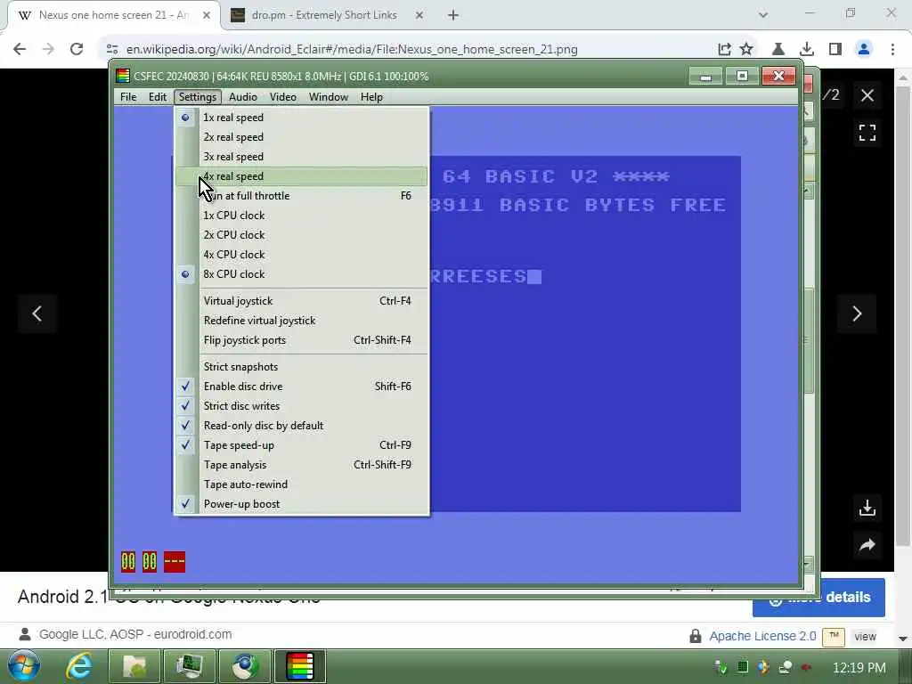Toggle Enable disc drive

coord(301,387)
